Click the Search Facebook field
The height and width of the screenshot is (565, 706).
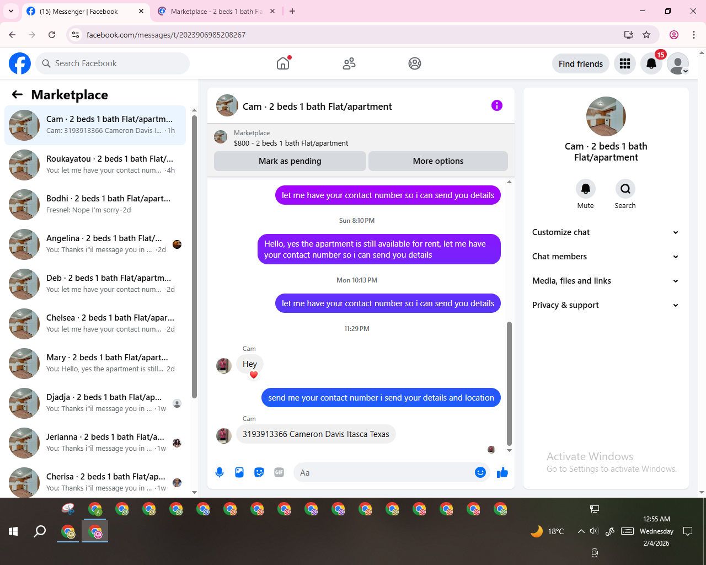pyautogui.click(x=113, y=63)
